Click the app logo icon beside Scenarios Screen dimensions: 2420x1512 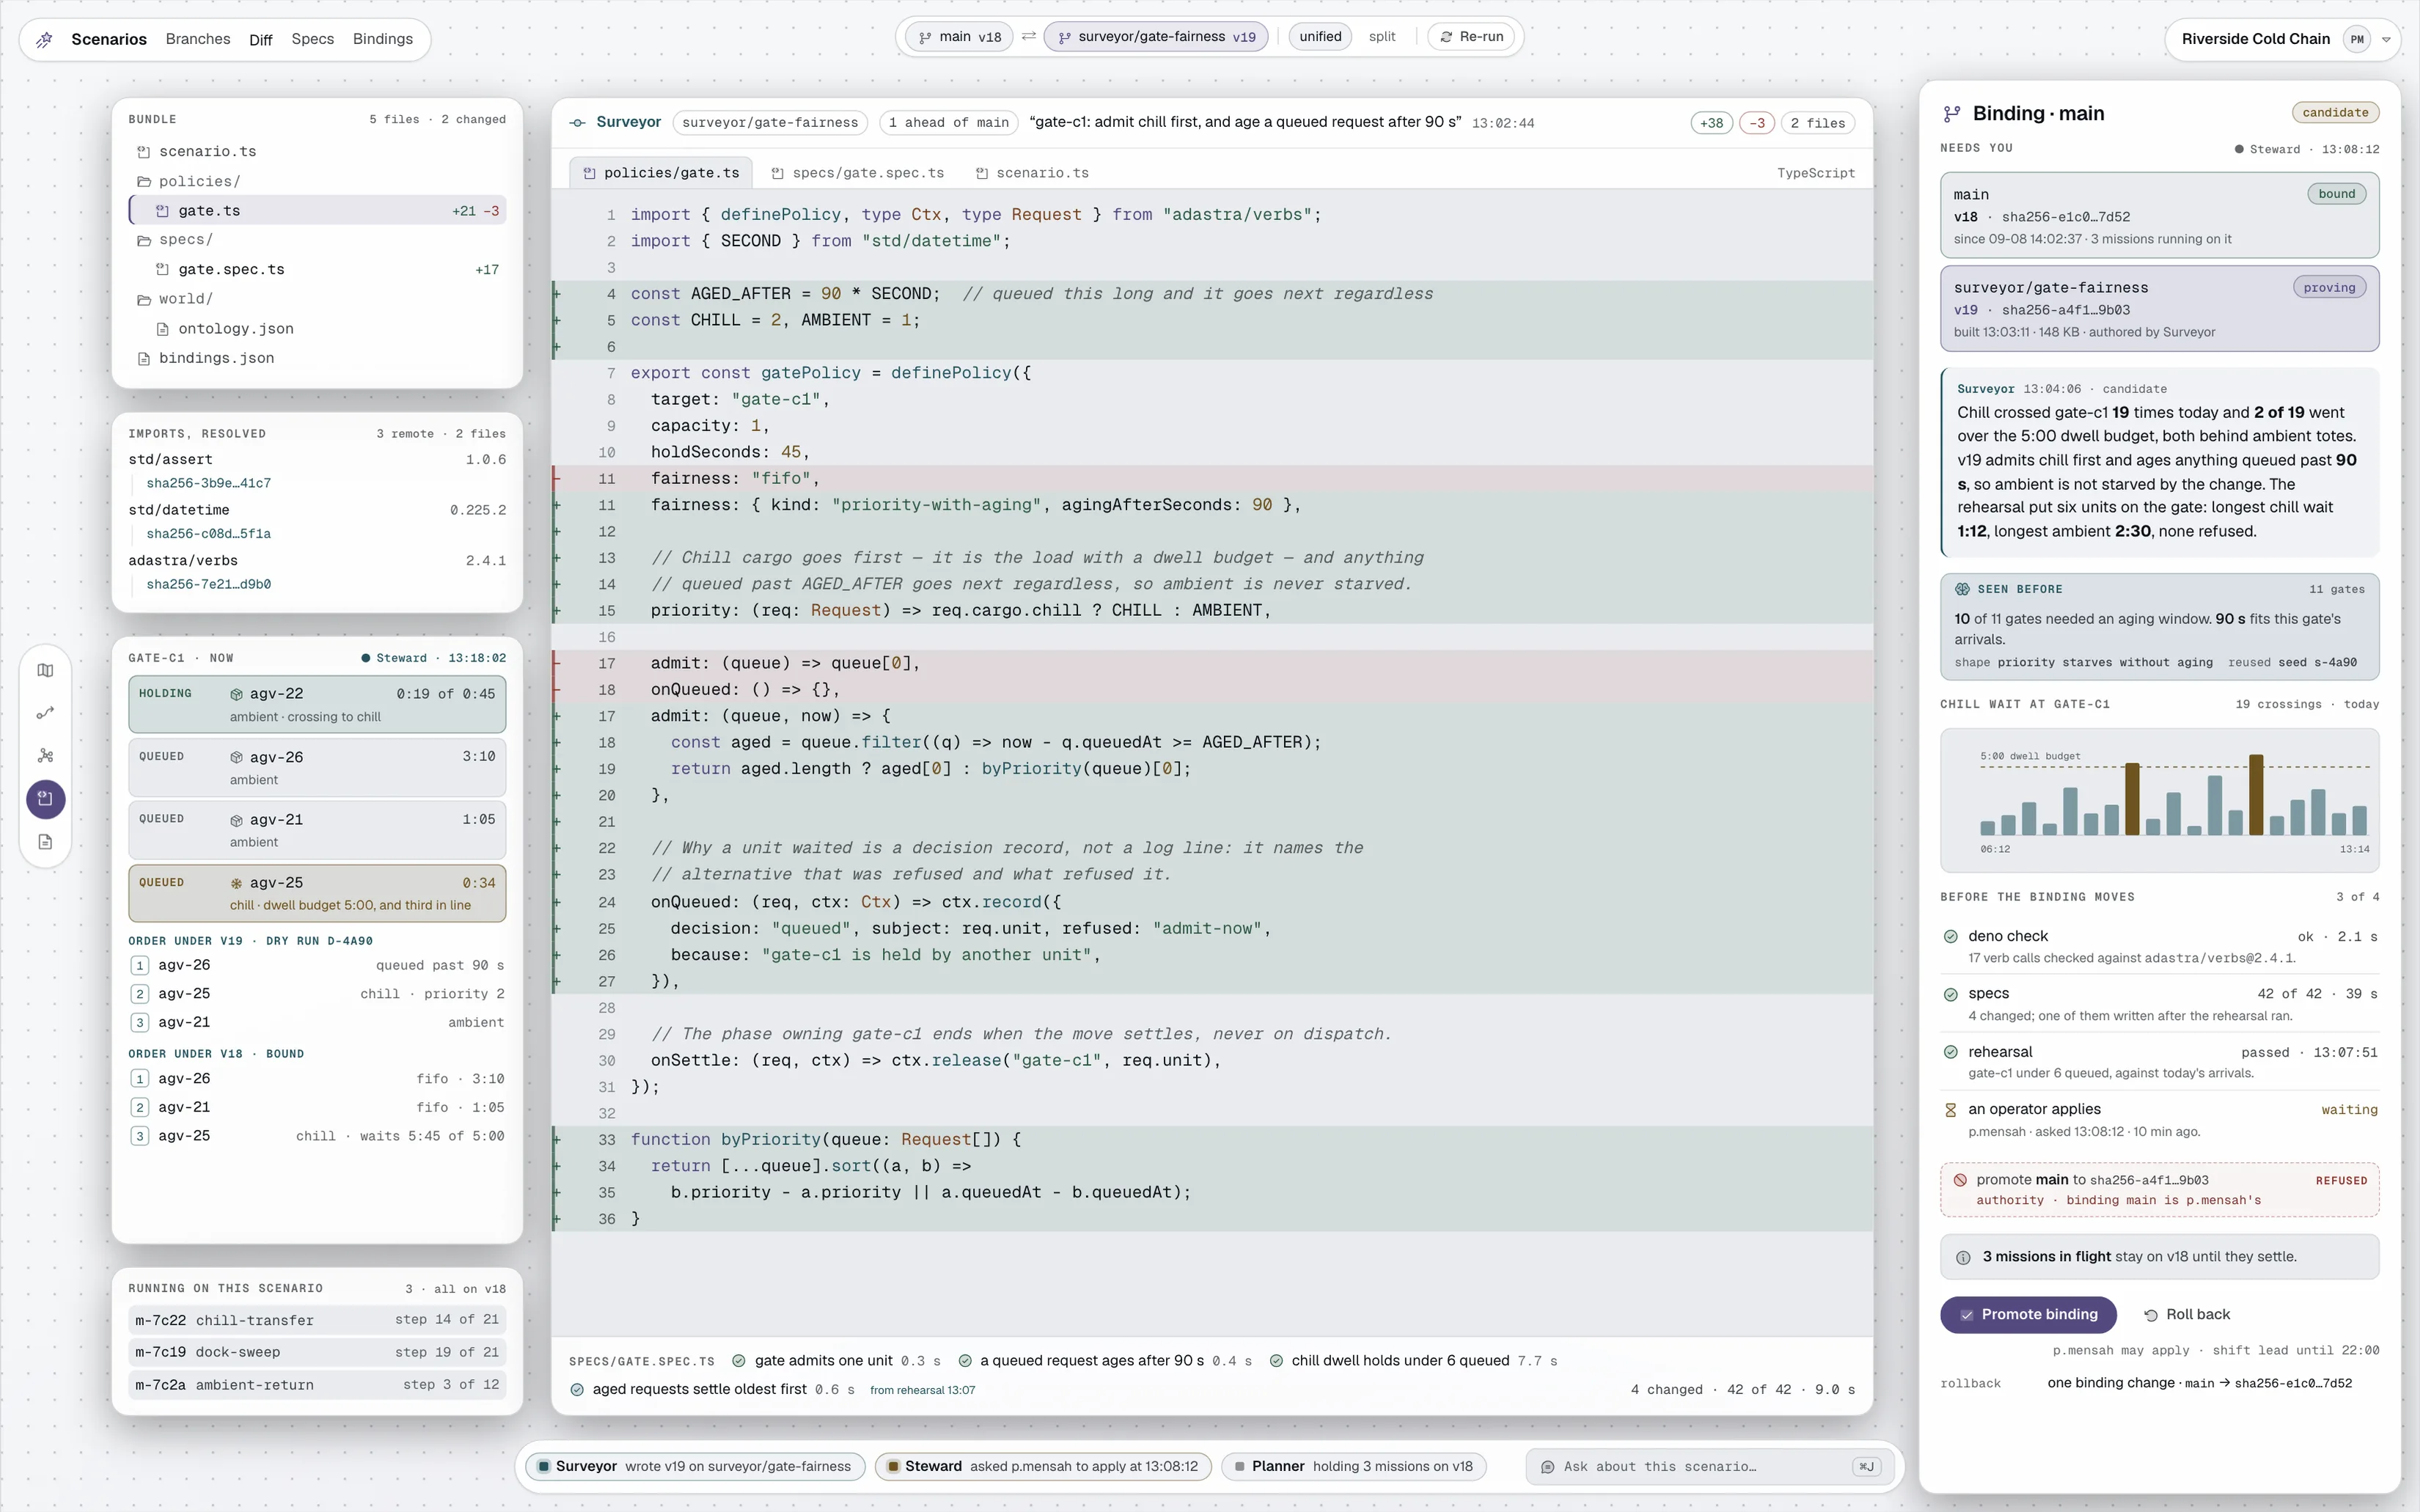[x=44, y=40]
